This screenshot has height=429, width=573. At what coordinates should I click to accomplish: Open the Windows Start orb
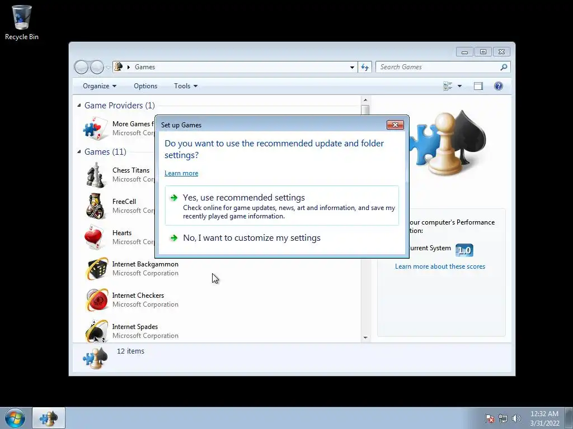pyautogui.click(x=15, y=418)
